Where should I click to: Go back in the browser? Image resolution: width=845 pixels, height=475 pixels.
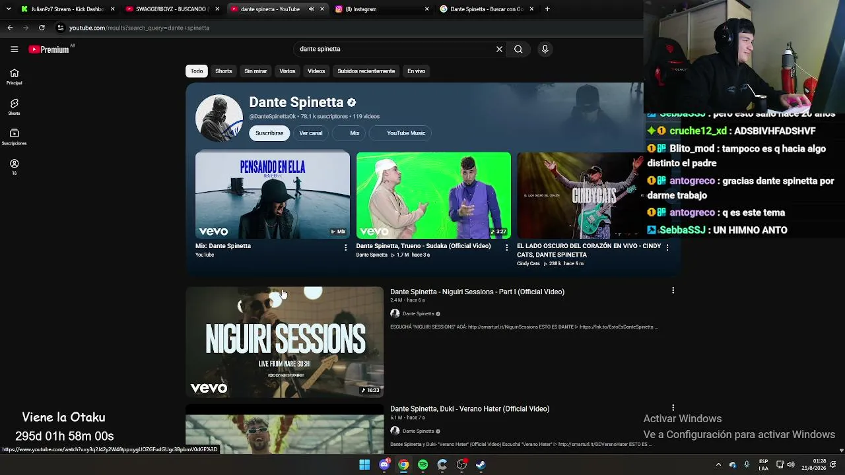tap(10, 28)
